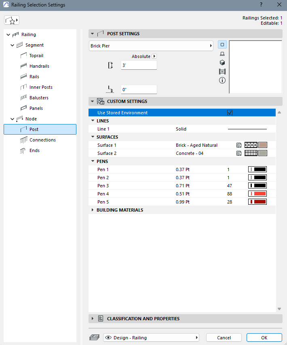Click the offset field showing 0"

tap(139, 90)
